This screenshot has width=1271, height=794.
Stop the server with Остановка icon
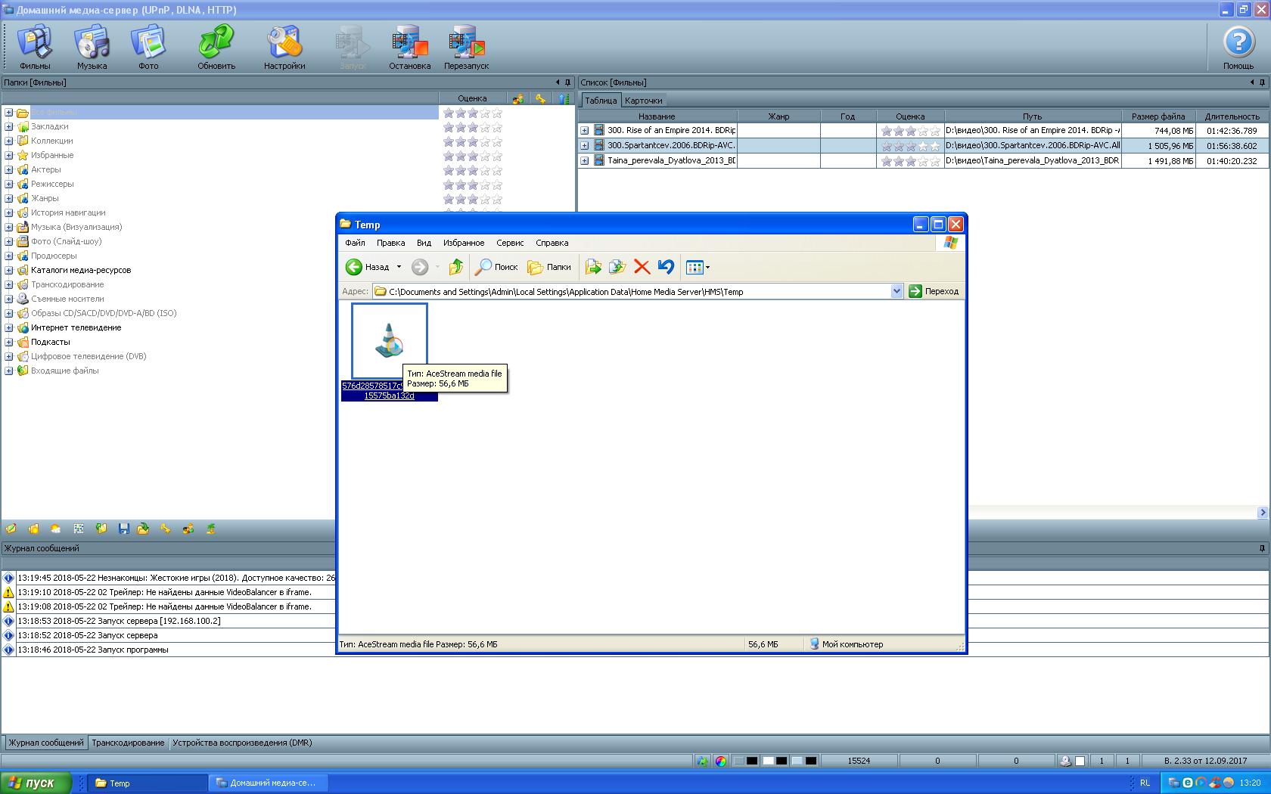(x=409, y=45)
